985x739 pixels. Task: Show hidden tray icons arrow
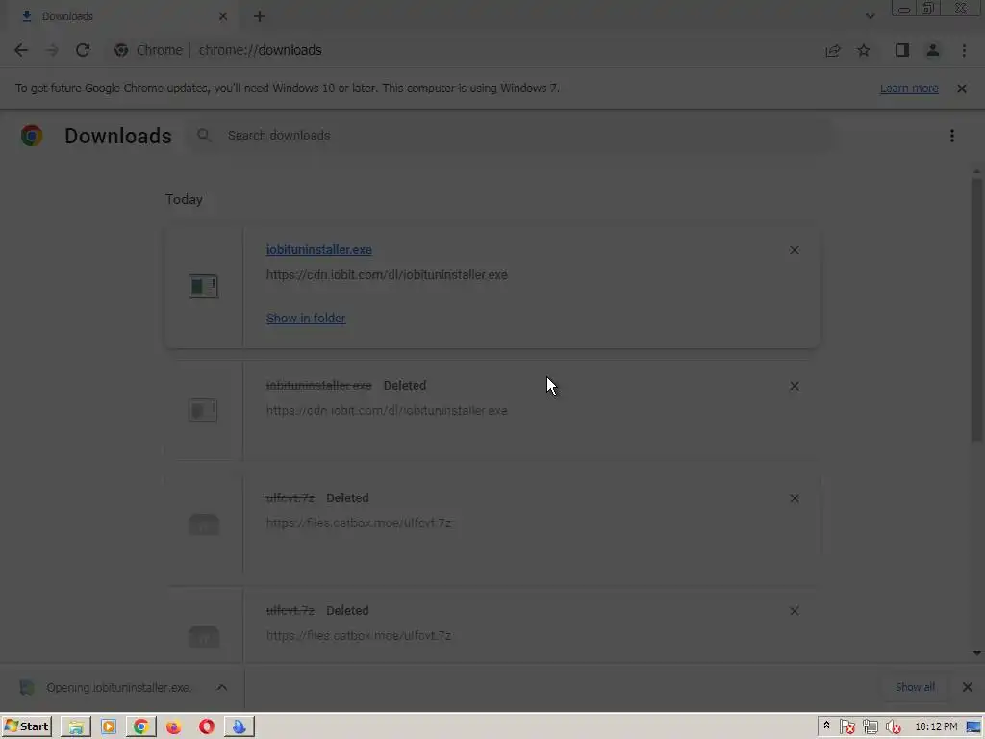[826, 726]
